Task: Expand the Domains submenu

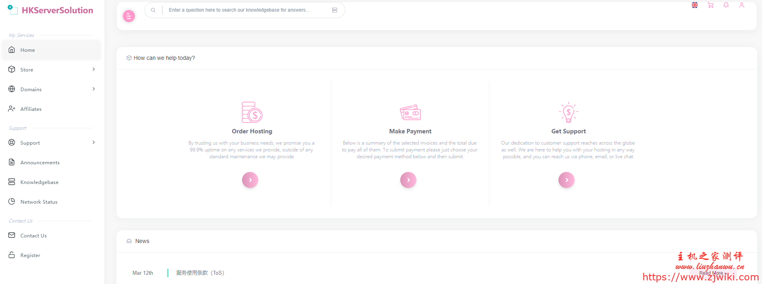Action: (51, 89)
